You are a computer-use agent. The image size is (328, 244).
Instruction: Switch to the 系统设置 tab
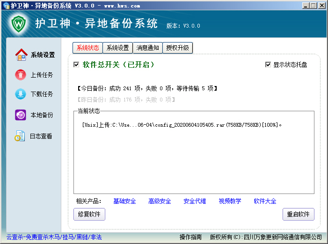pos(118,48)
